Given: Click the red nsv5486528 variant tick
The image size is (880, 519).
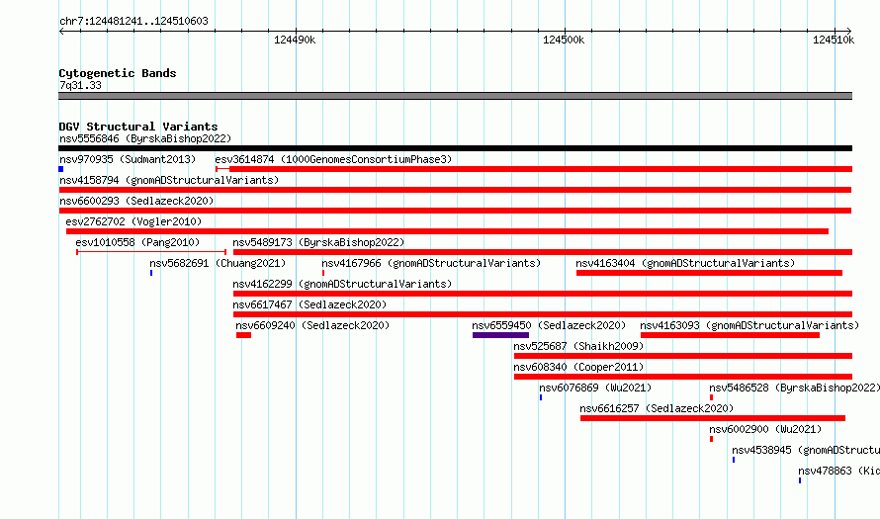Looking at the screenshot, I should (x=712, y=397).
